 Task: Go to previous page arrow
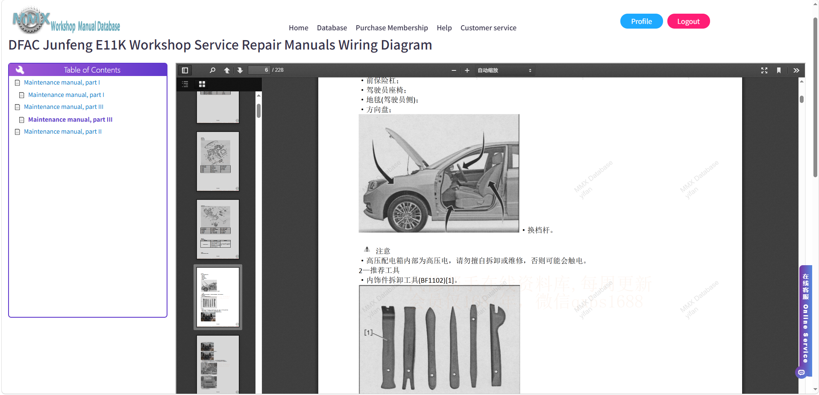(x=227, y=70)
